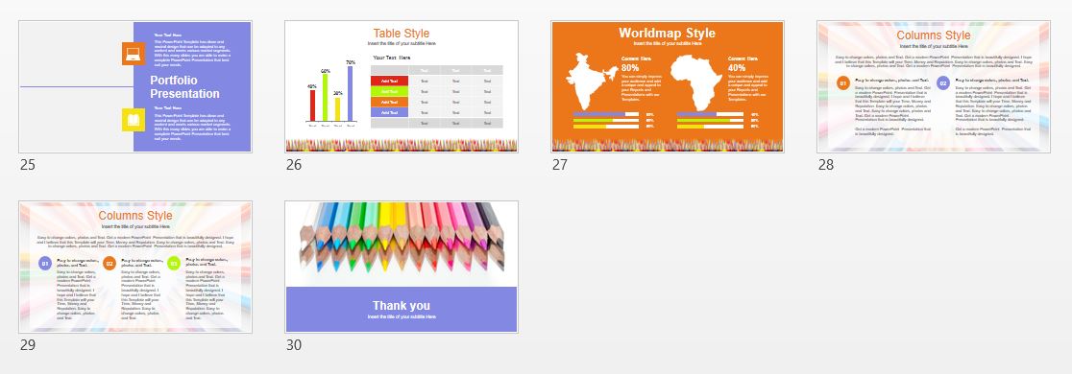Select slide 27 Worldmap Style thumbnail
The width and height of the screenshot is (1072, 374).
point(668,86)
